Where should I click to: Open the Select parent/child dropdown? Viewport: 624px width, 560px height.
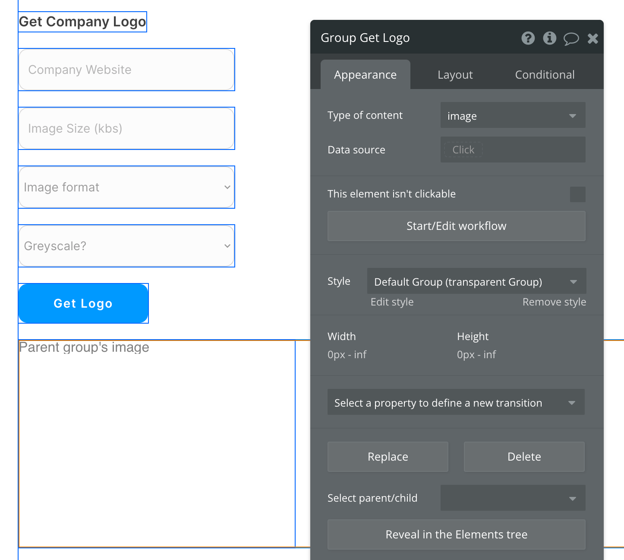click(x=513, y=498)
